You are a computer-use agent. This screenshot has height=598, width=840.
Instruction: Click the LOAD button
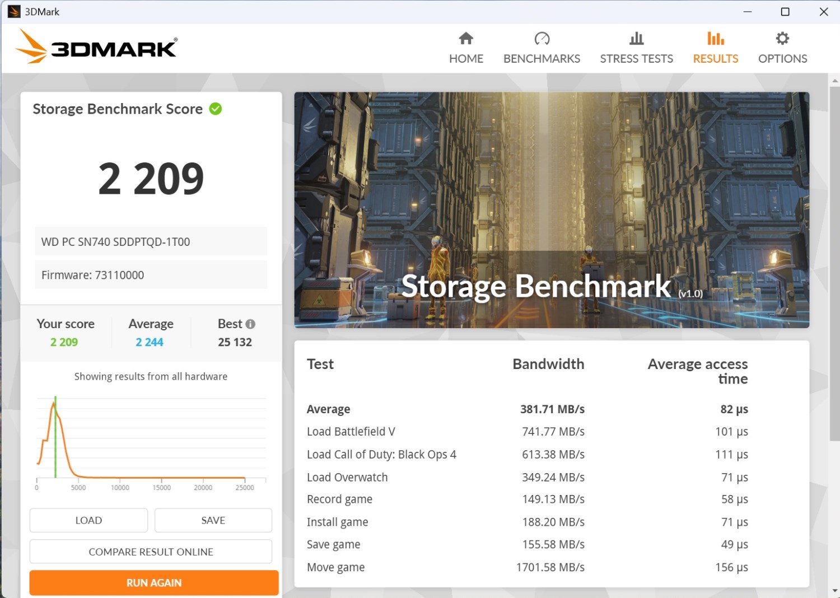88,520
